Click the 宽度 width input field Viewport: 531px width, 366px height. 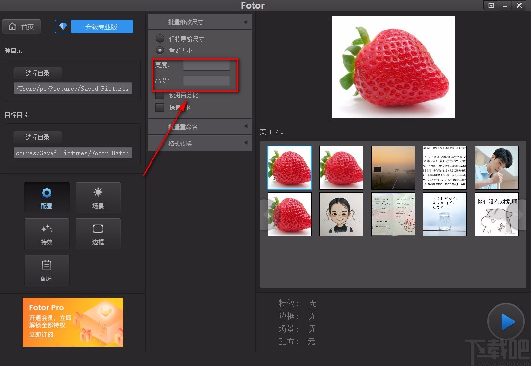pyautogui.click(x=206, y=65)
